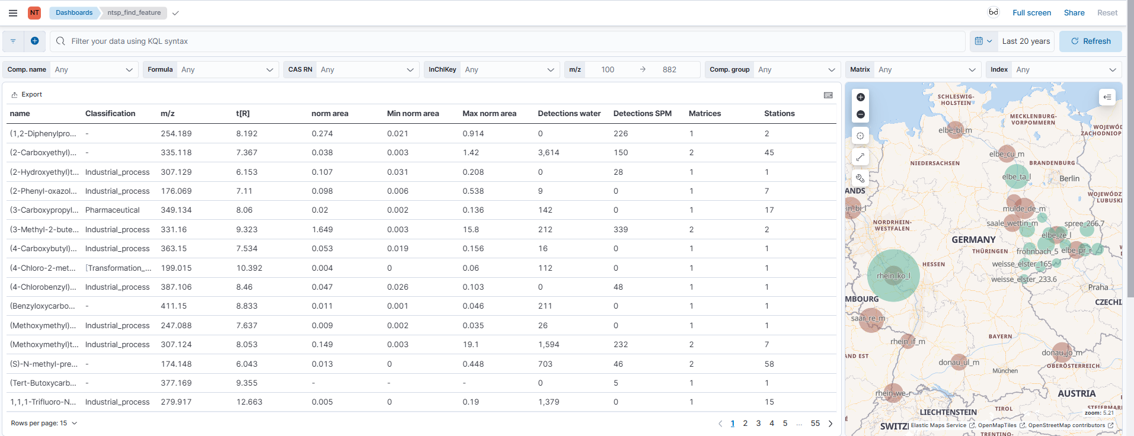Toggle the saved query filter menu
Image resolution: width=1134 pixels, height=436 pixels.
pos(13,41)
